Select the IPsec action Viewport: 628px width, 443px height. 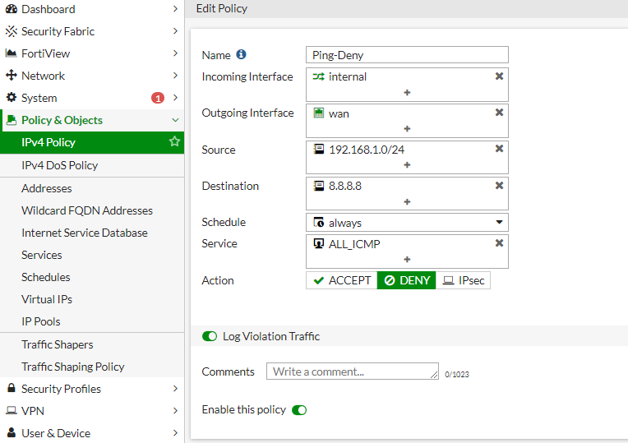pos(463,280)
